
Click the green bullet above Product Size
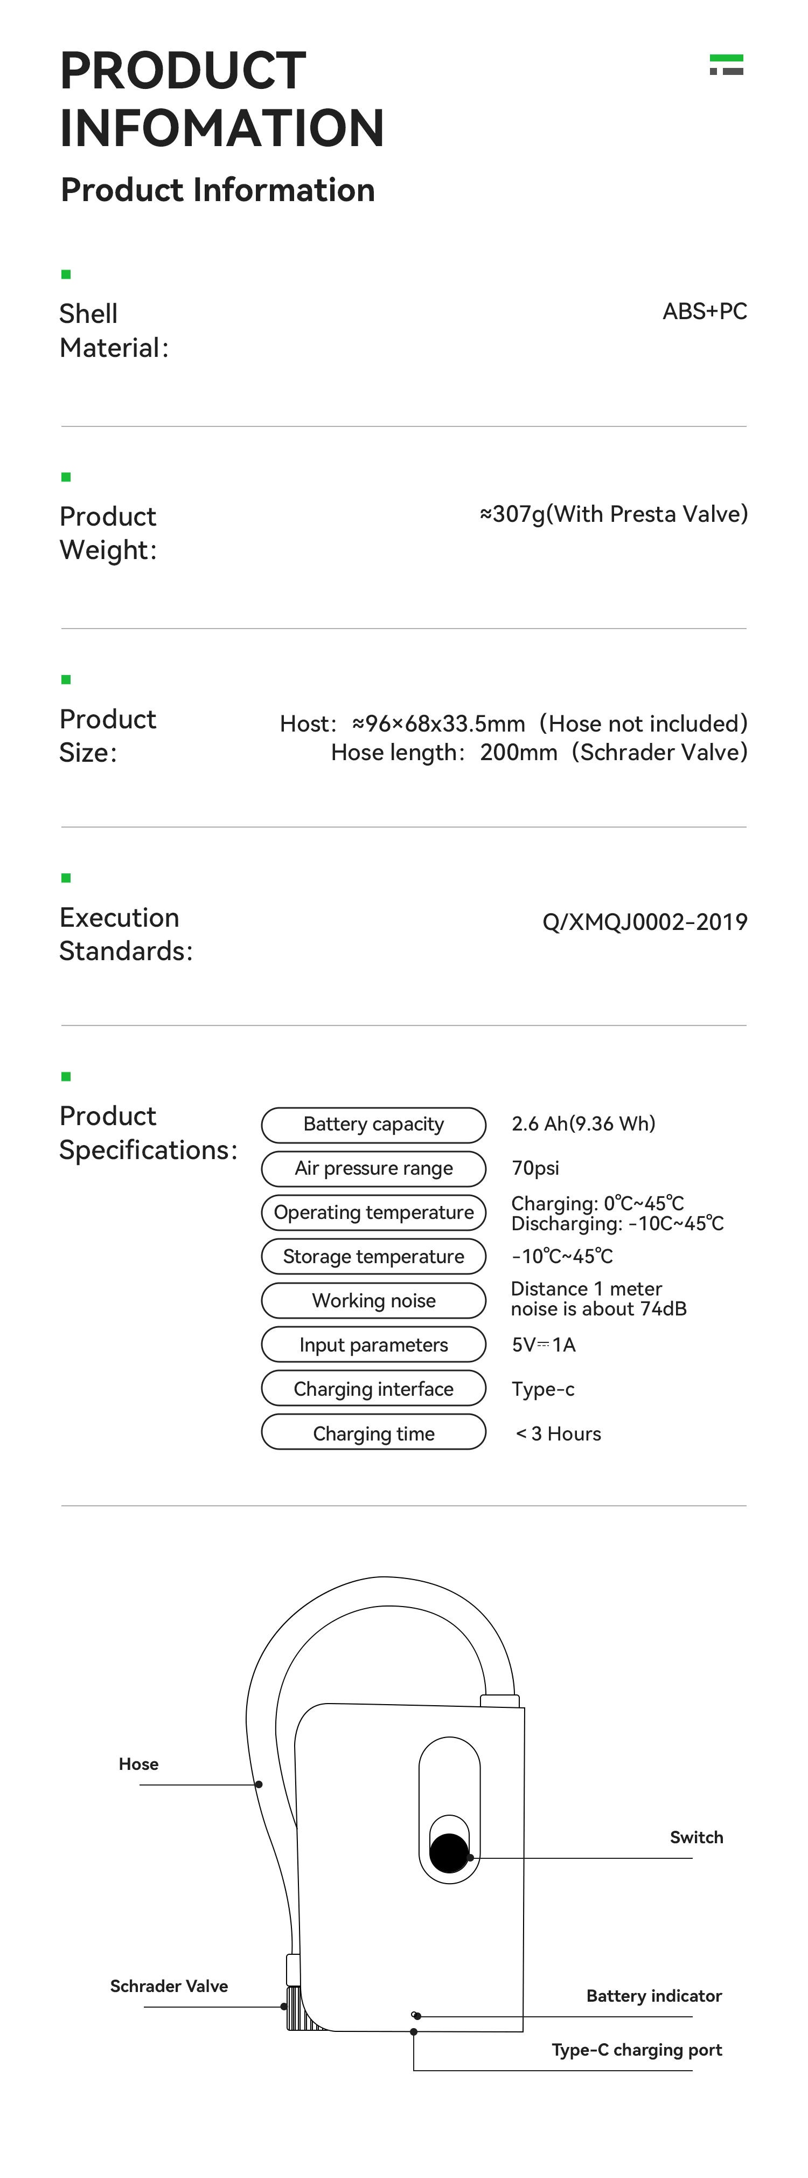point(66,679)
